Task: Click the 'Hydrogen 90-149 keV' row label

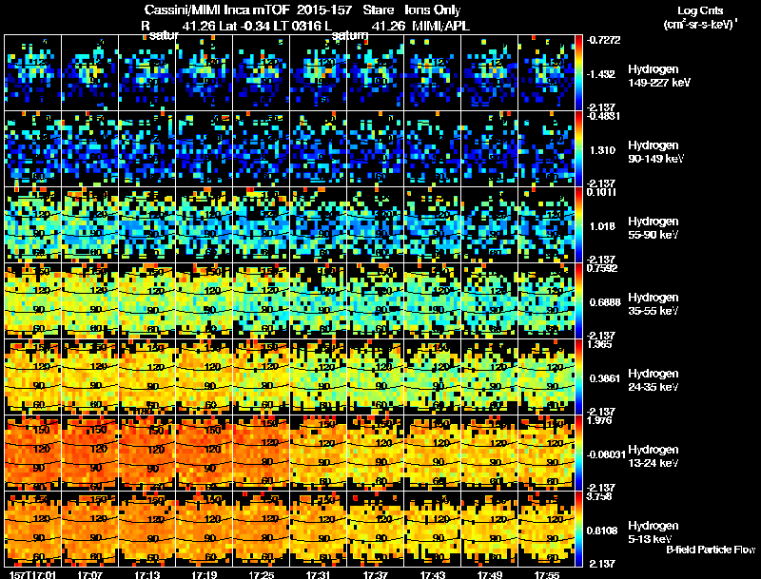Action: coord(656,152)
